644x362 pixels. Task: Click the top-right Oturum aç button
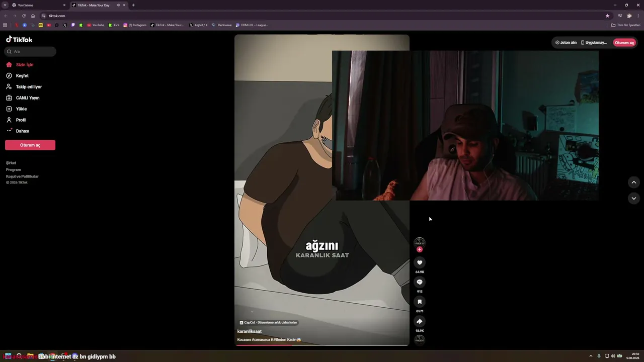pos(624,43)
